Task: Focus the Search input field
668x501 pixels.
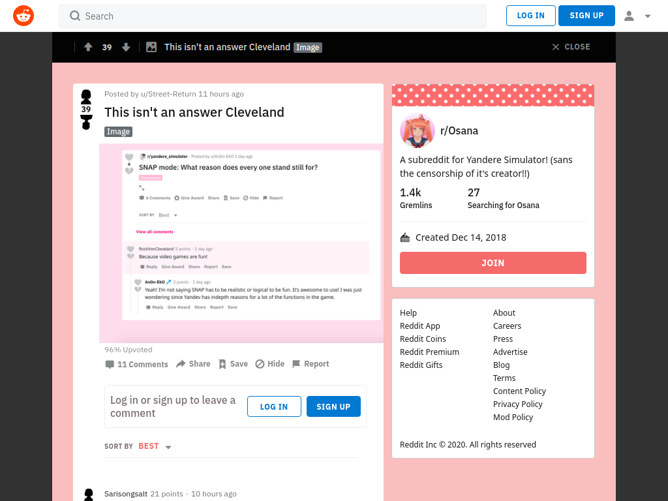Action: click(x=273, y=16)
